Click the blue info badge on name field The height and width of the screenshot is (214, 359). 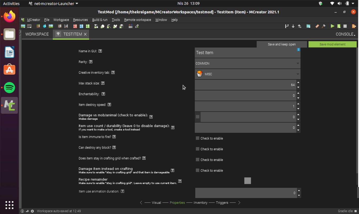(x=299, y=50)
